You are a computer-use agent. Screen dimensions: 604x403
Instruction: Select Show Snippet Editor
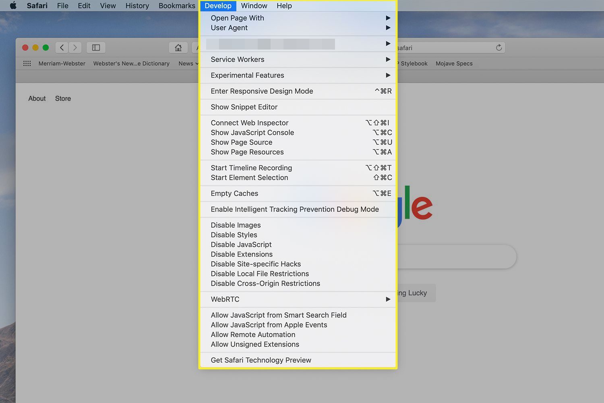(298, 107)
